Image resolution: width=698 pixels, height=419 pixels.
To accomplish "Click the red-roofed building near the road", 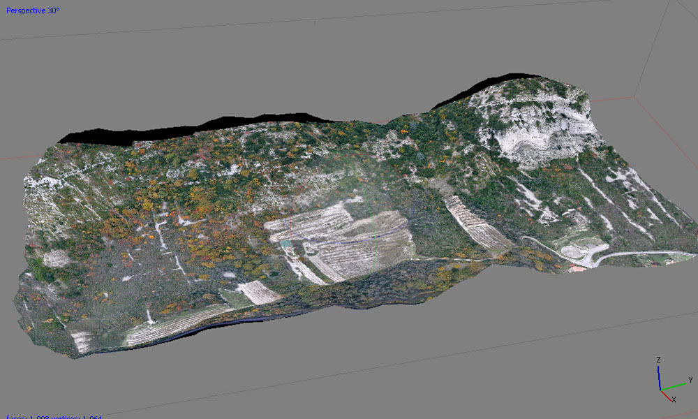I will tap(577, 268).
